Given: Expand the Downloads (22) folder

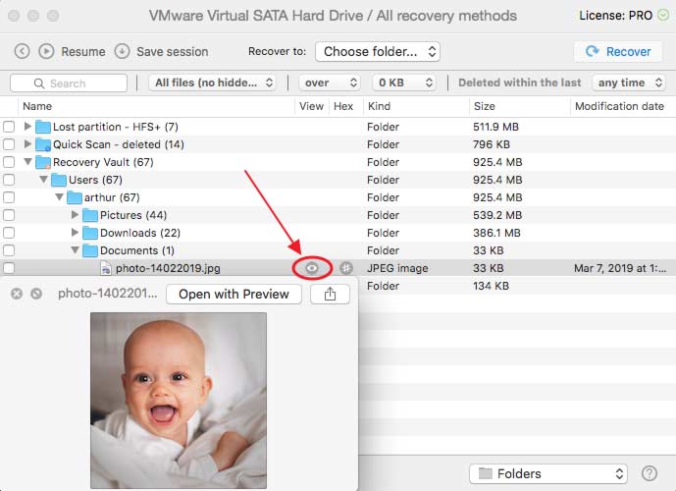Looking at the screenshot, I should pyautogui.click(x=75, y=233).
